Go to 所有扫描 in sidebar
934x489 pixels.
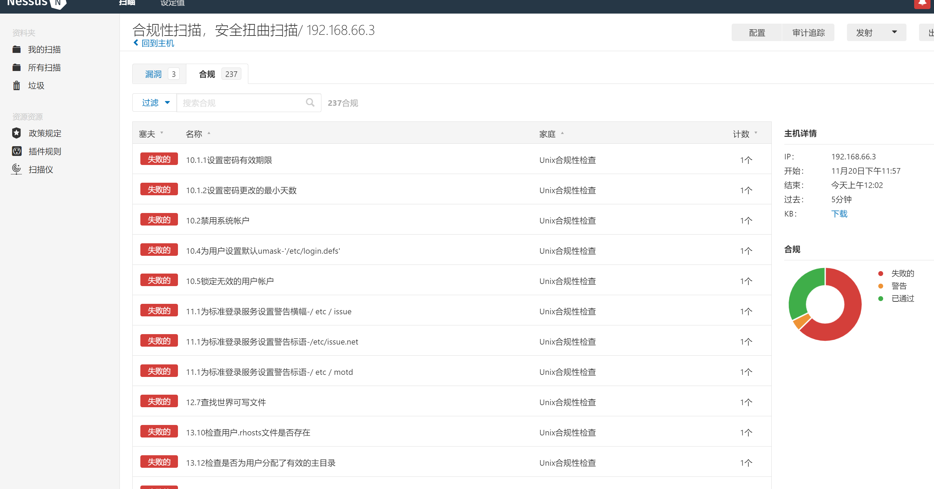click(x=44, y=68)
